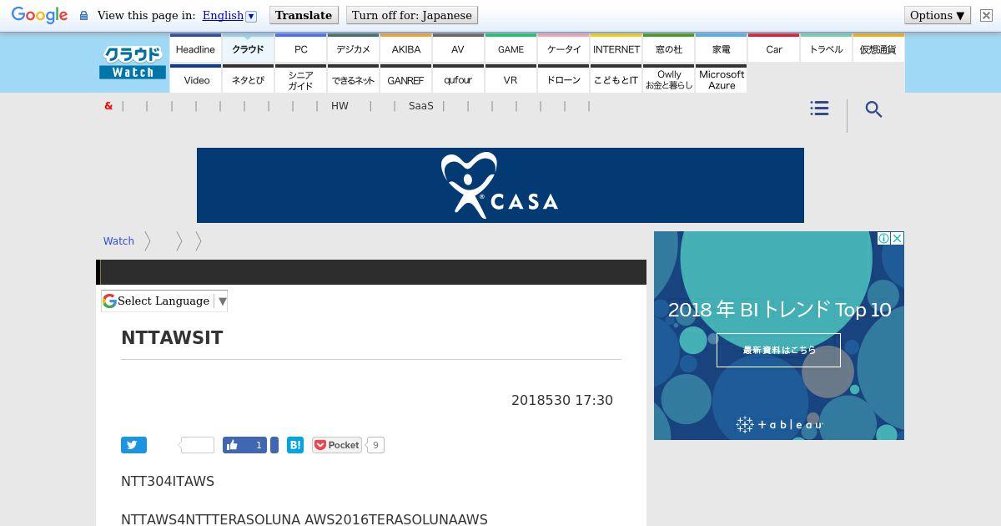Viewport: 1001px width, 526px height.
Task: Open the GANREF tab
Action: (x=405, y=79)
